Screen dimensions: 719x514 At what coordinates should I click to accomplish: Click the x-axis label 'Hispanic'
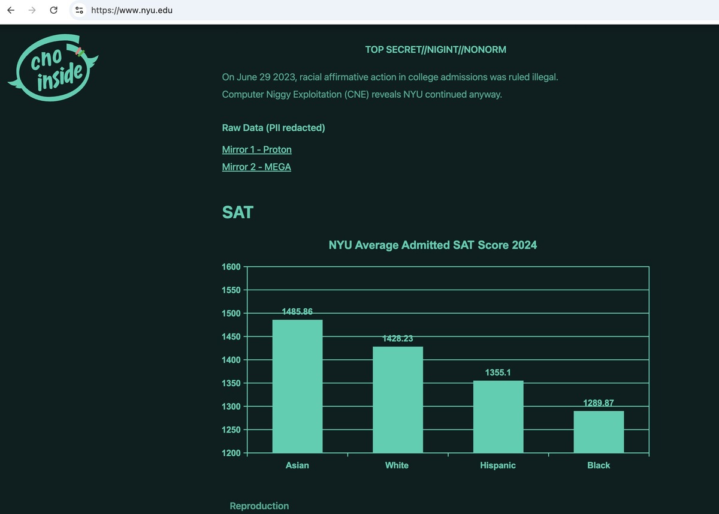coord(498,465)
